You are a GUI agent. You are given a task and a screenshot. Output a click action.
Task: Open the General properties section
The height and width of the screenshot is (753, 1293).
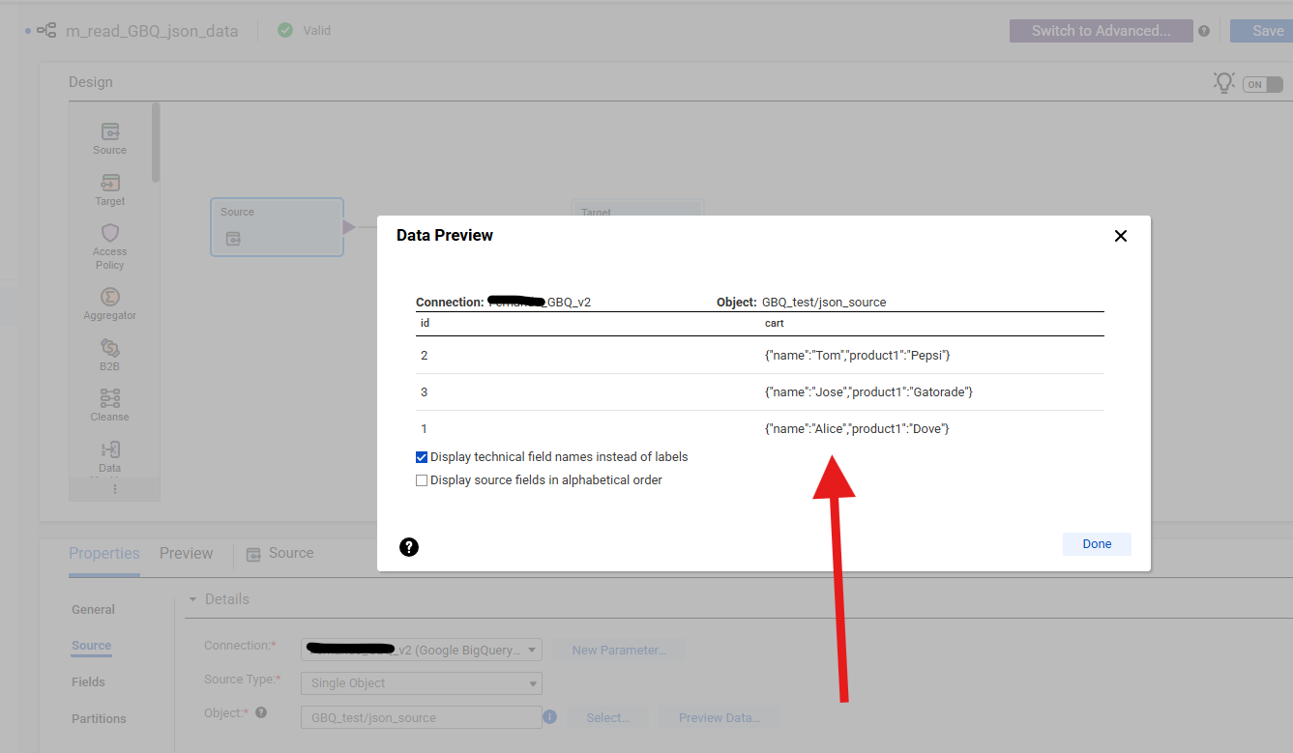[x=93, y=610]
